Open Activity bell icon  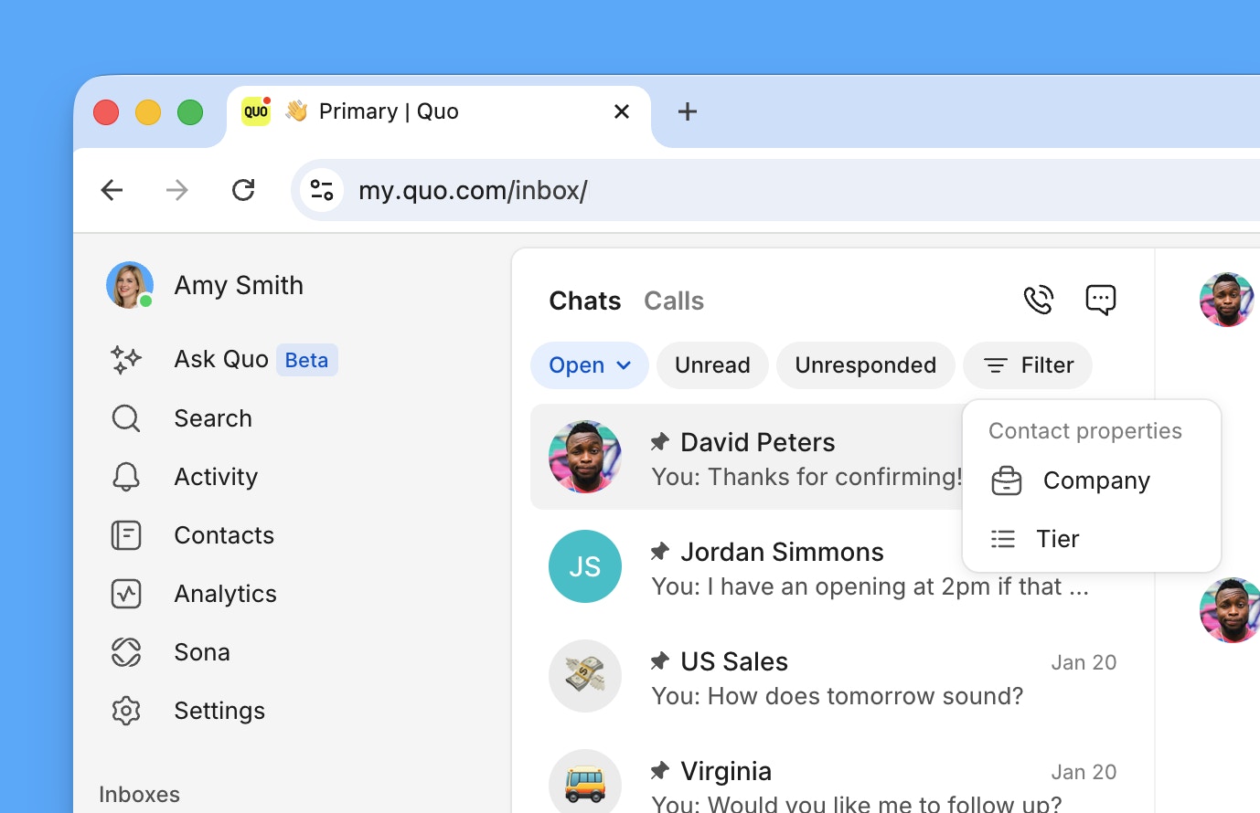pyautogui.click(x=126, y=477)
